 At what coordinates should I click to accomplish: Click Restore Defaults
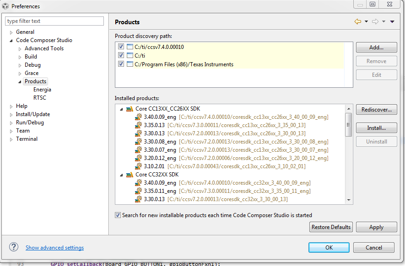331,227
